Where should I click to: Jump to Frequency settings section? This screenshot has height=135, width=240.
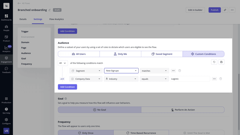tap(26, 64)
